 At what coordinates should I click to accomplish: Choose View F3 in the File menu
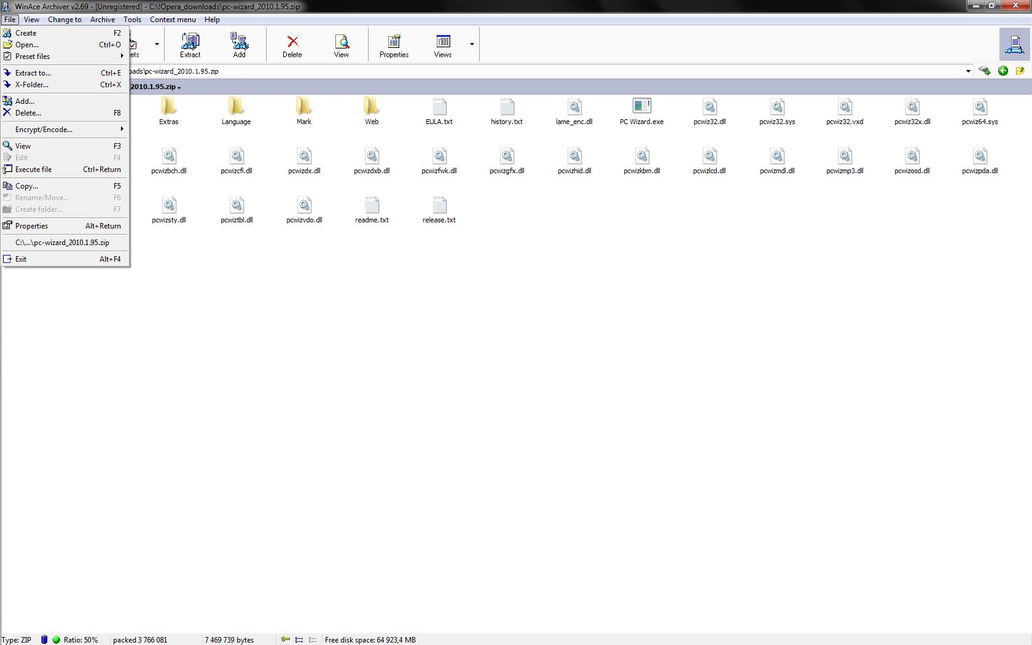click(64, 146)
